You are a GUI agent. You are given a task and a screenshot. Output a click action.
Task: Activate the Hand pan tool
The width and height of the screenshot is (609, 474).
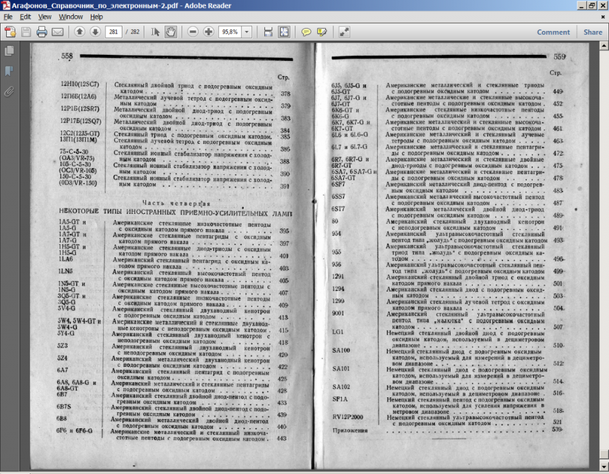tap(171, 32)
